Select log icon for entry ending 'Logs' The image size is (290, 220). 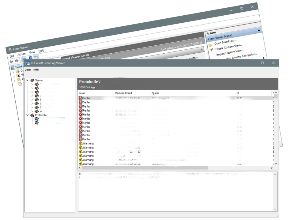point(37,123)
